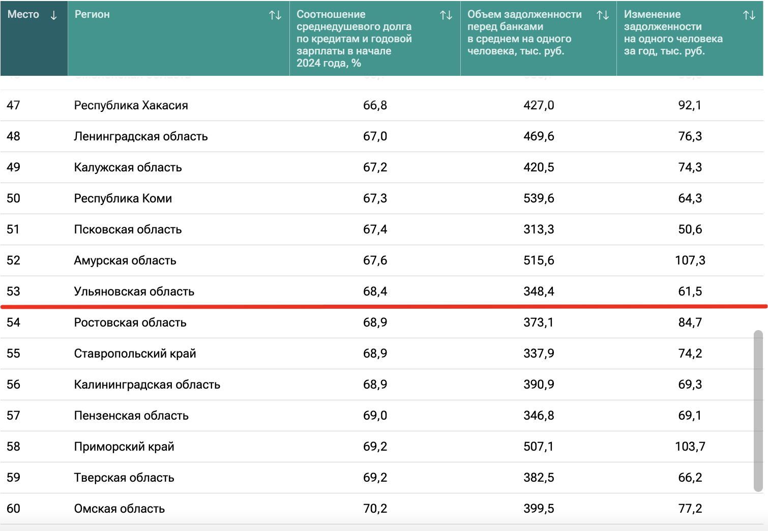Select Тверская область region name
The width and height of the screenshot is (768, 531).
click(124, 478)
